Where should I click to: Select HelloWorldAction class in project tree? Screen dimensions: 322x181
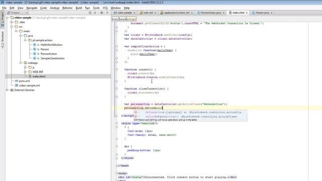[x=51, y=45]
